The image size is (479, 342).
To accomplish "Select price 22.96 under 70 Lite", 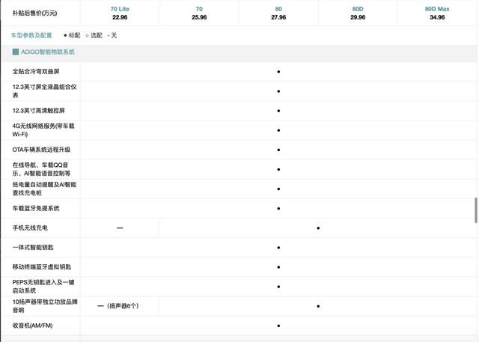I will 120,17.
